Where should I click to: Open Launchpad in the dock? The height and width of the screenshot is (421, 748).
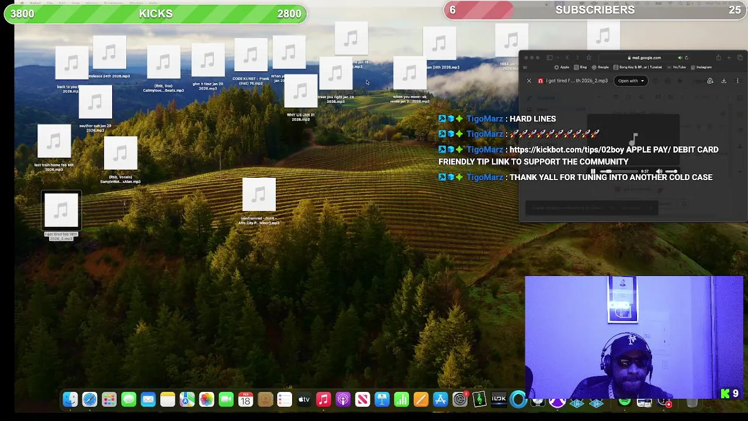click(109, 399)
